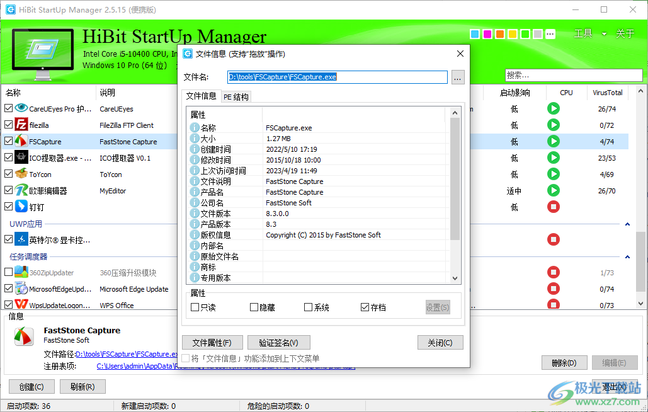
Task: Click the green running indicator for CareUEyes
Action: (x=554, y=109)
